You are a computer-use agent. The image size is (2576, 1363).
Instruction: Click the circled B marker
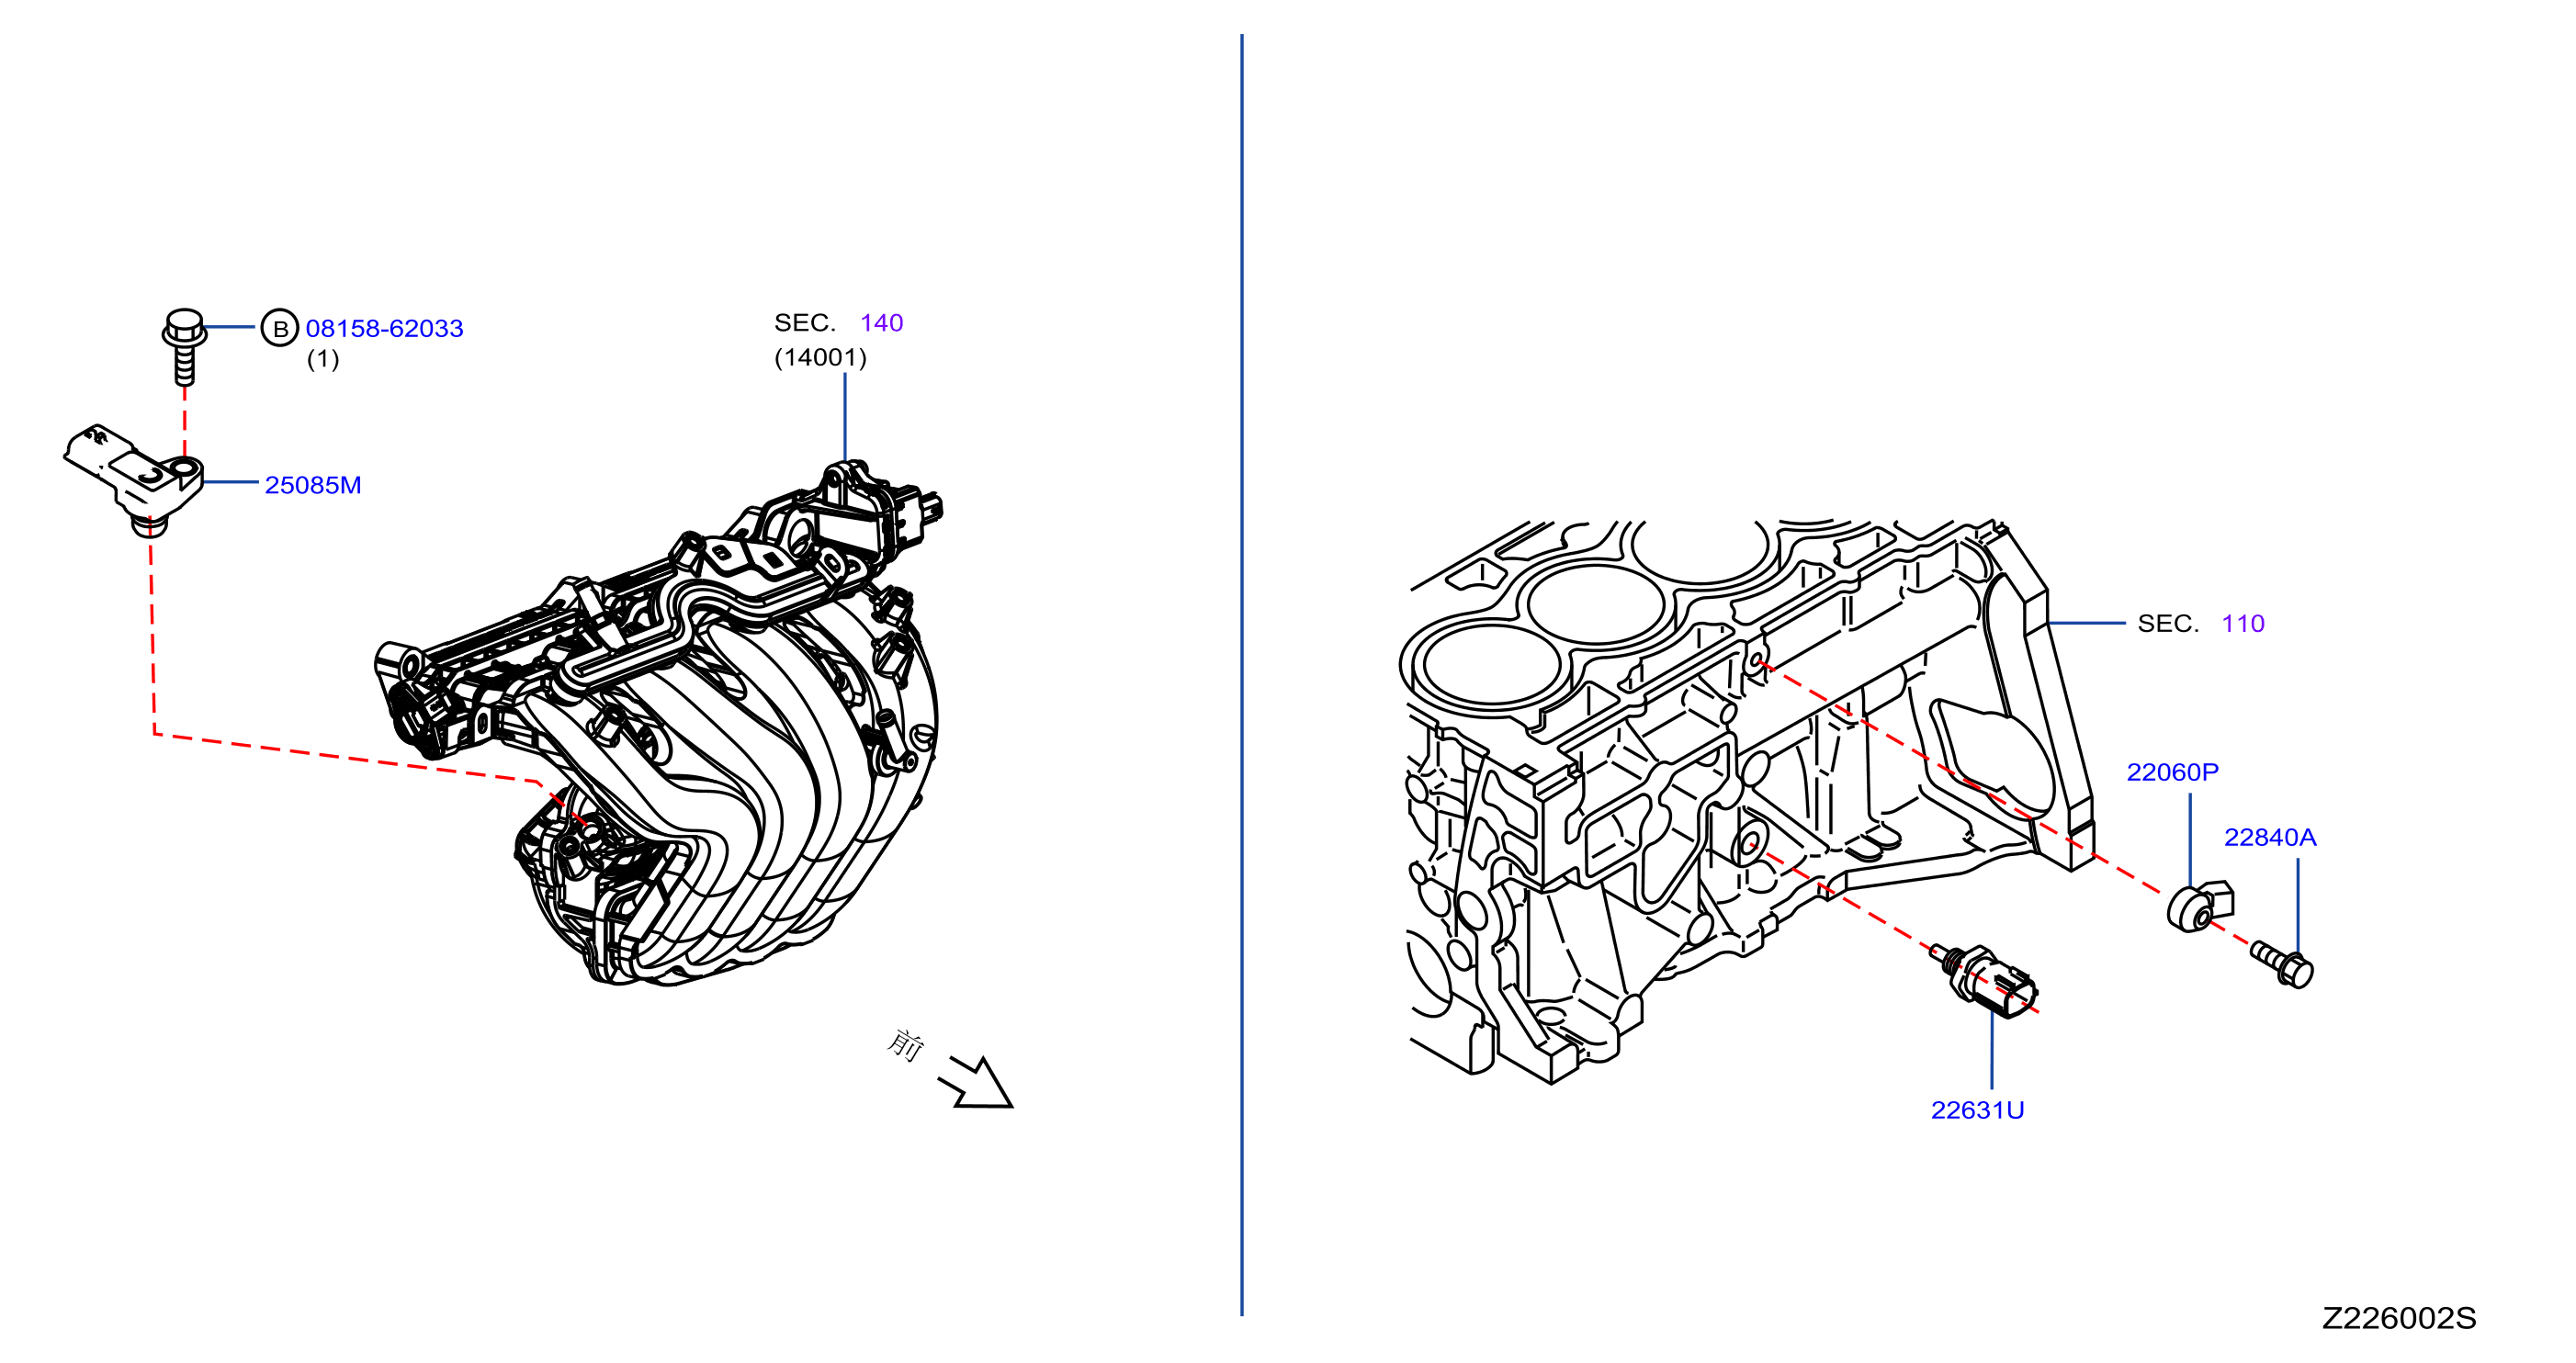[x=280, y=328]
